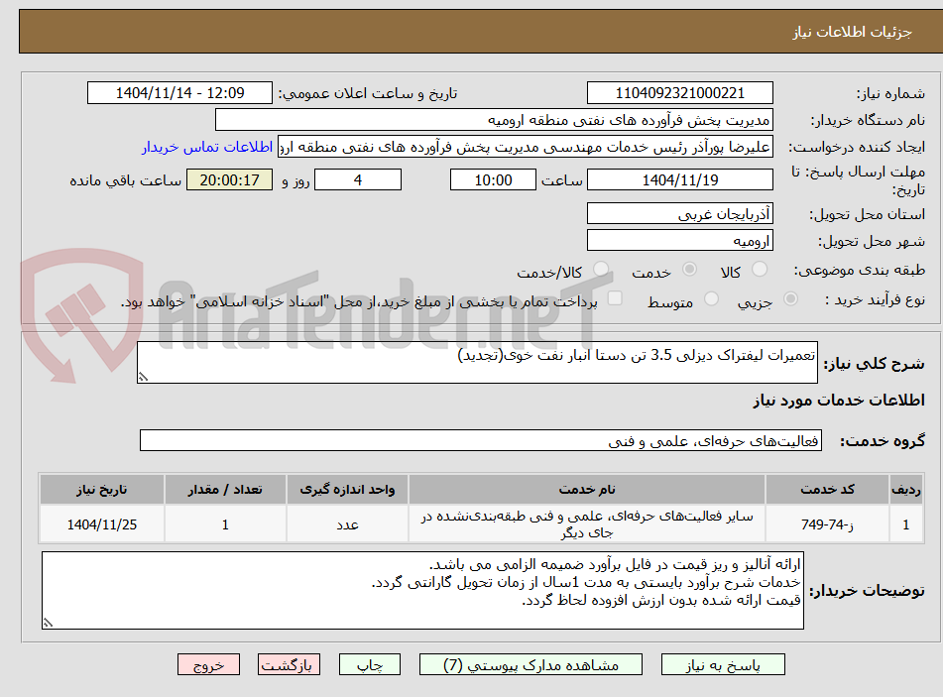This screenshot has height=697, width=943.
Task: Click the جزئیات اطلاعات نیاز page header
Action: (852, 32)
